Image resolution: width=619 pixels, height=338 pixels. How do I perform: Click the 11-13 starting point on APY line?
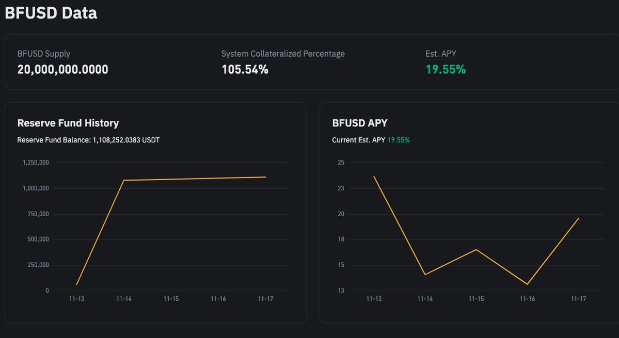(374, 176)
